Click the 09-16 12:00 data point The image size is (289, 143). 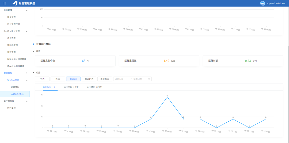coord(151,119)
